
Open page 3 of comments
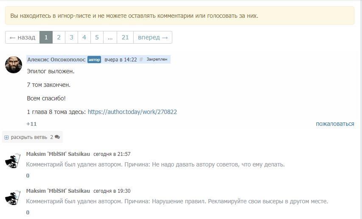71,37
